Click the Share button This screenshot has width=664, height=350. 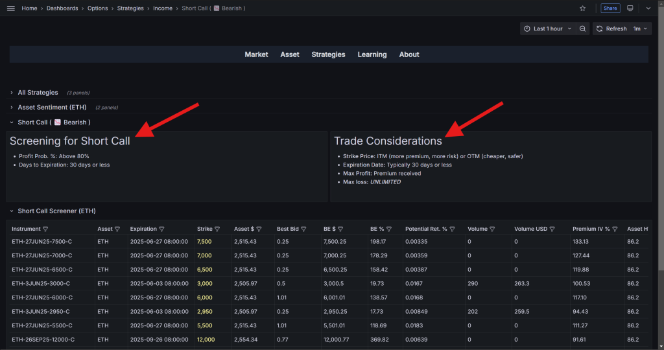[610, 8]
